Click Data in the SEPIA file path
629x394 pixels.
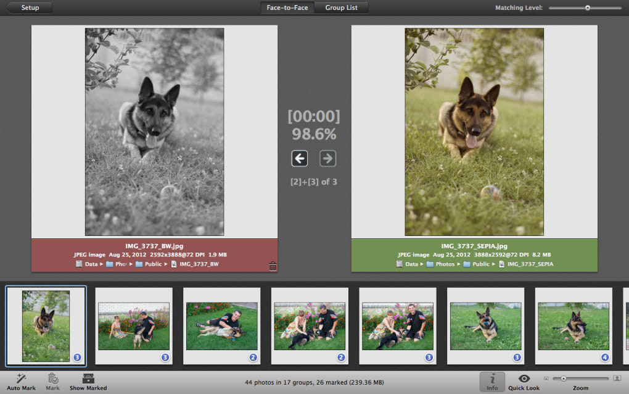[x=407, y=264]
